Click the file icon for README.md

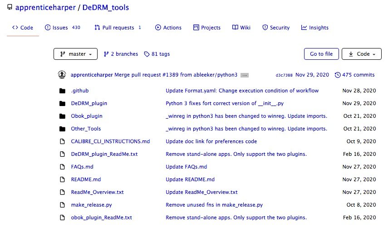tap(62, 179)
